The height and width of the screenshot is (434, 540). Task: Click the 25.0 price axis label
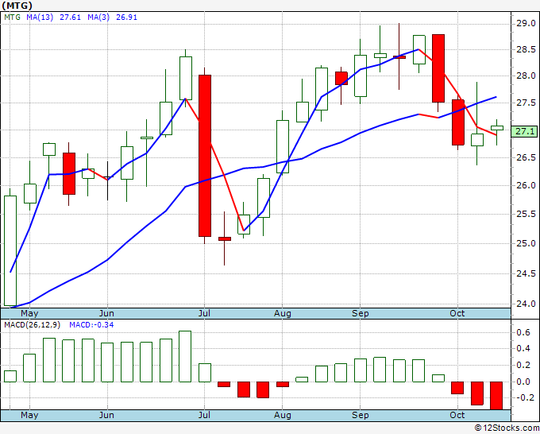point(526,243)
